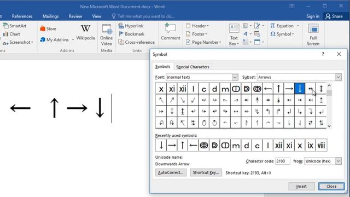Image resolution: width=350 pixels, height=197 pixels.
Task: Select the up-down arrow symbol in grid
Action: 321,89
